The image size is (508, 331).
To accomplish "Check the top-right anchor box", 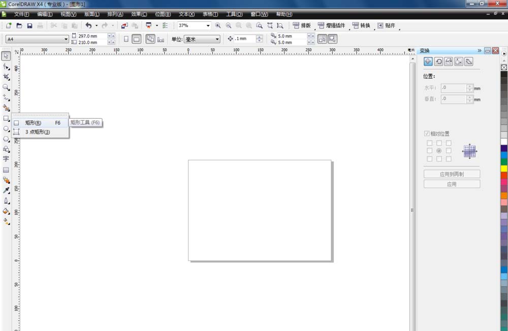I will point(449,143).
